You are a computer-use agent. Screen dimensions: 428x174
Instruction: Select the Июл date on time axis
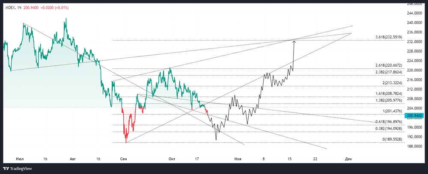pyautogui.click(x=19, y=159)
